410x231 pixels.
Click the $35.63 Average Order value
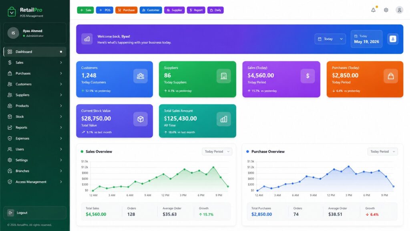tap(169, 214)
